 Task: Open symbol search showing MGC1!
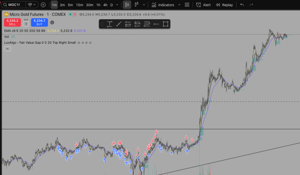click(x=13, y=5)
